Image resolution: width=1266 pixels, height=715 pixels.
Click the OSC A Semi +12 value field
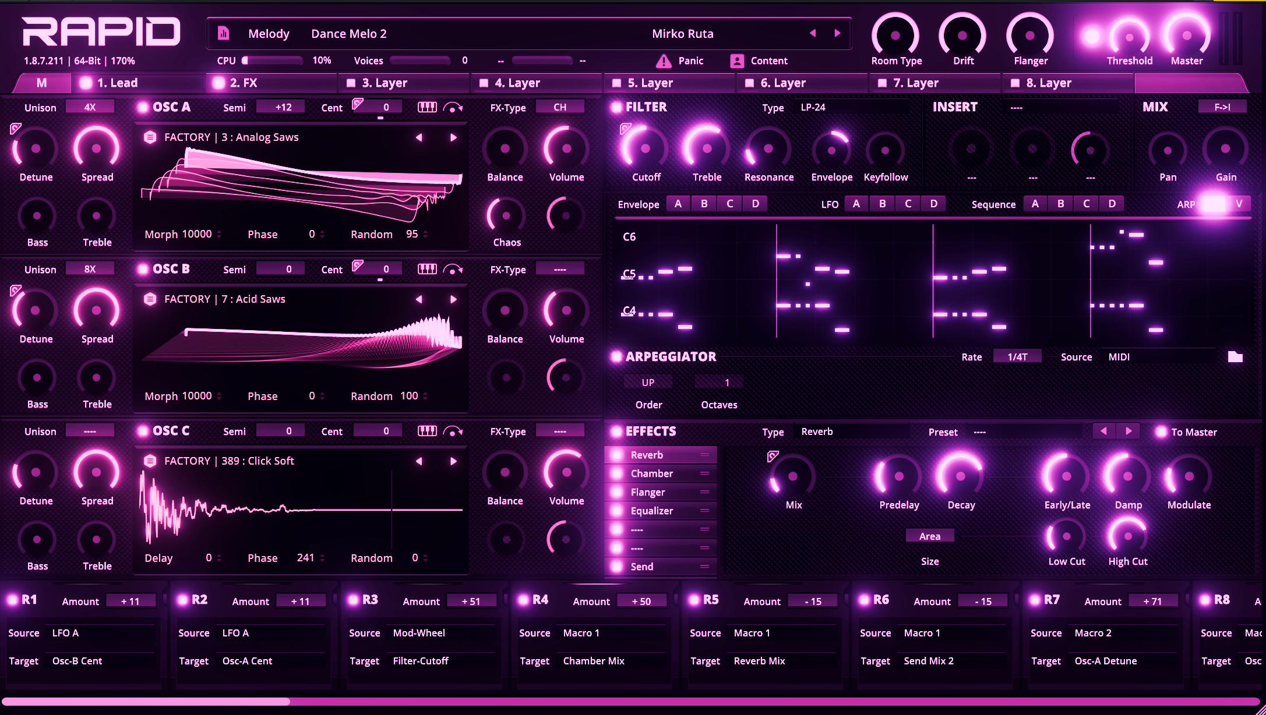coord(281,107)
